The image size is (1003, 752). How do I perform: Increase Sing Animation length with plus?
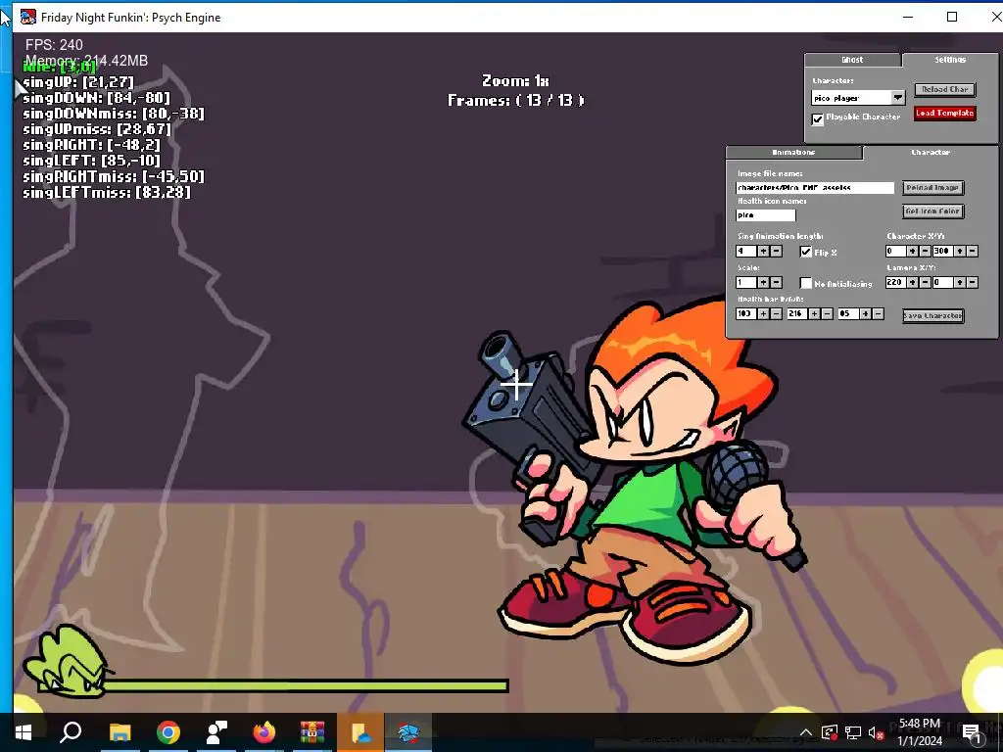[x=763, y=252]
